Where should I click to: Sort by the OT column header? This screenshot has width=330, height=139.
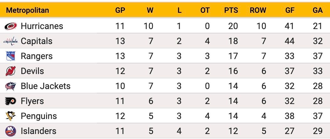(205, 10)
